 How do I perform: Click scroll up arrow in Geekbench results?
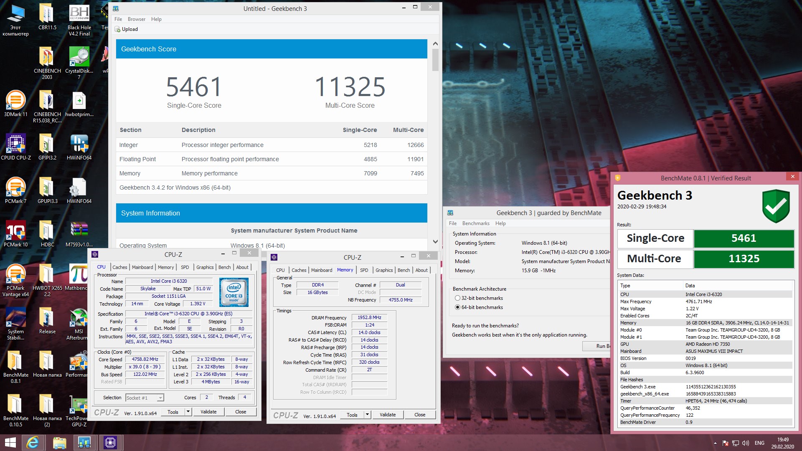(435, 43)
